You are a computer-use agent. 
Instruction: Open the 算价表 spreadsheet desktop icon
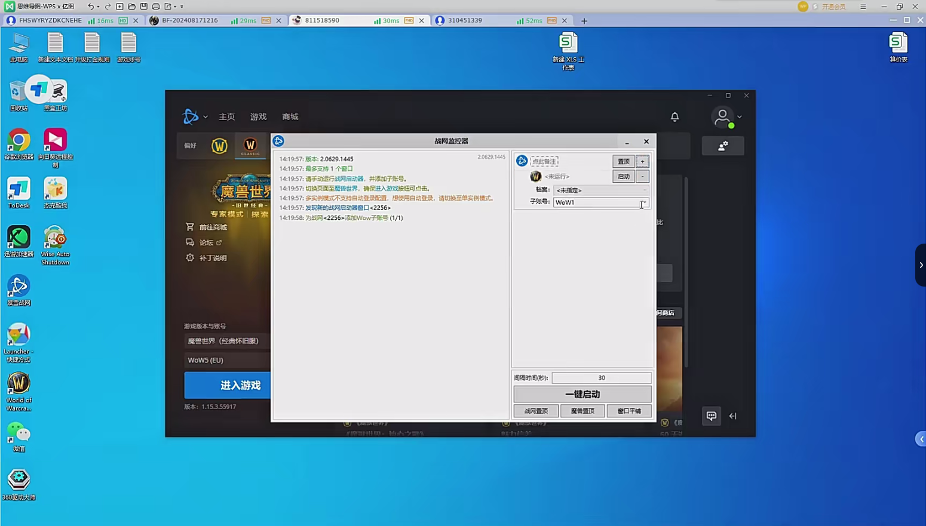click(899, 48)
